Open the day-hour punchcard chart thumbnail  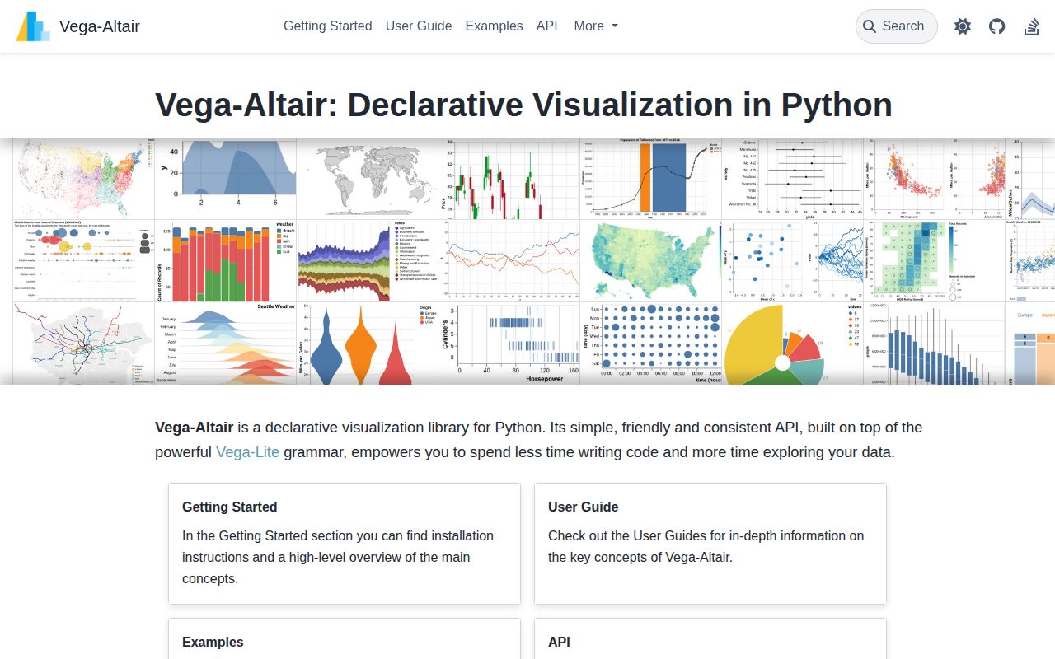(651, 343)
